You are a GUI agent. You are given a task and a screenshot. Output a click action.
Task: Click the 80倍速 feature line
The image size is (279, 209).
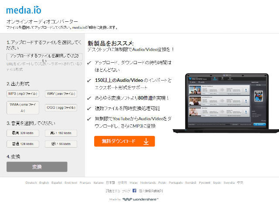coord(132,98)
